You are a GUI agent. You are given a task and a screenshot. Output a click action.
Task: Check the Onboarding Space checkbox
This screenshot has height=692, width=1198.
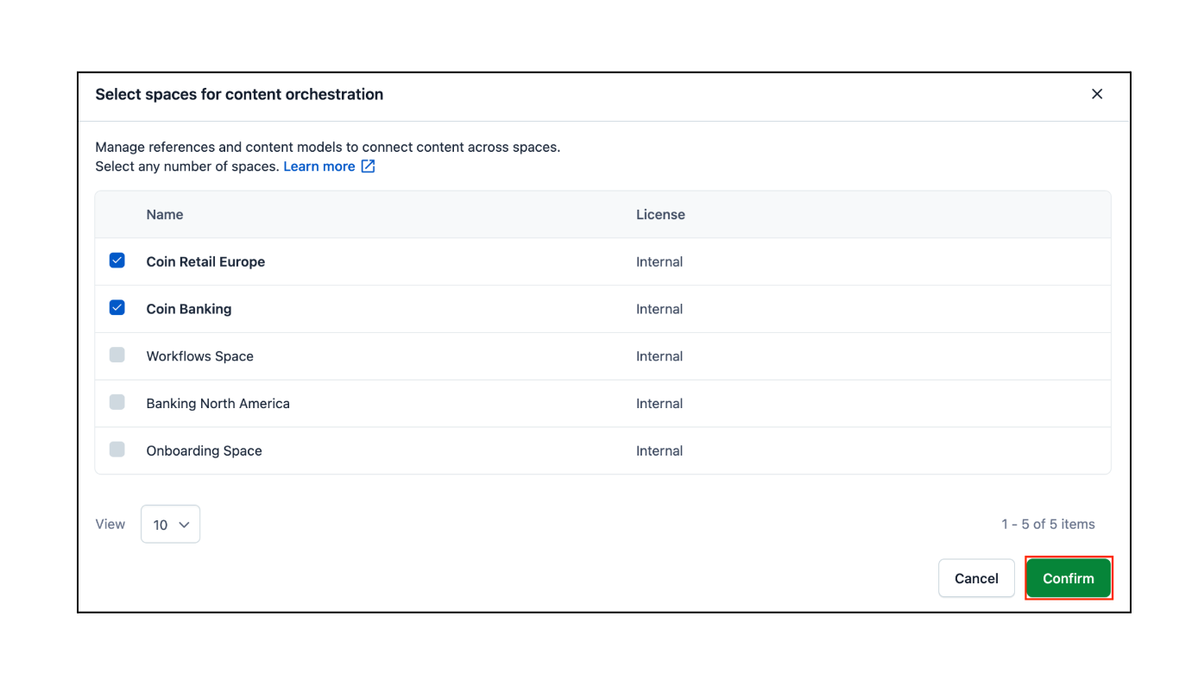click(117, 450)
